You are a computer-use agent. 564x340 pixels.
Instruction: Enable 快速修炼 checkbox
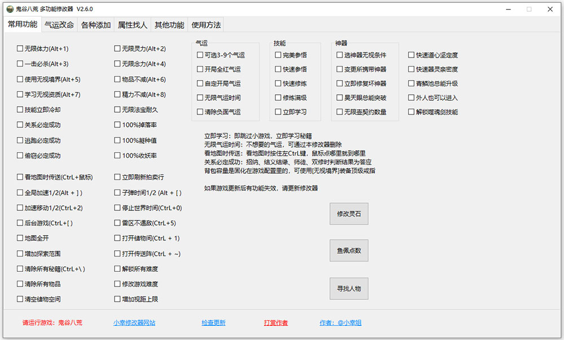pyautogui.click(x=291, y=83)
